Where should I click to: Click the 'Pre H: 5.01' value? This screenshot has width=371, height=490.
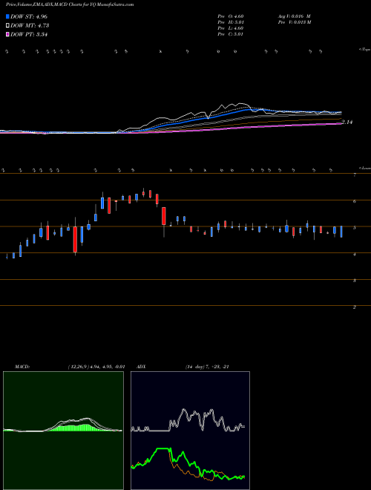[231, 22]
